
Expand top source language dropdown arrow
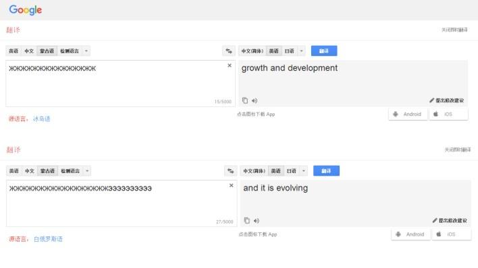coord(86,51)
